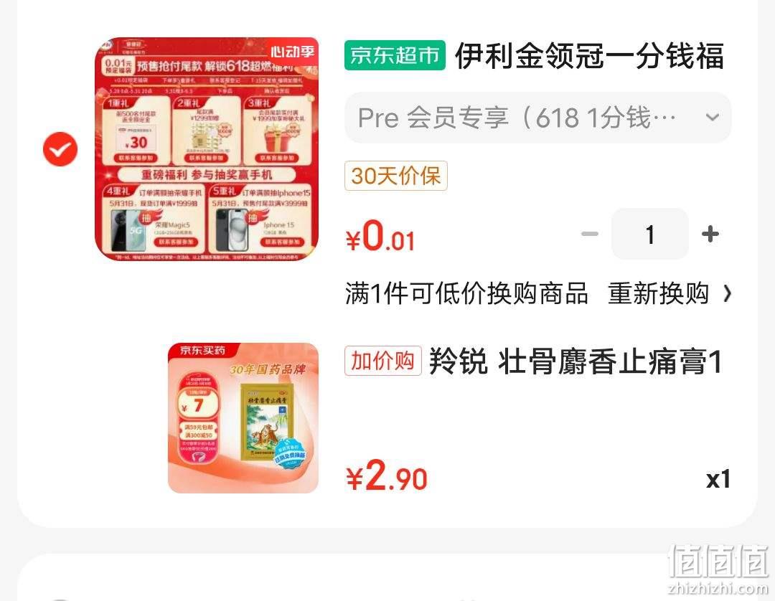
Task: Expand the Pre 会员专享 variant dropdown
Action: pos(537,118)
